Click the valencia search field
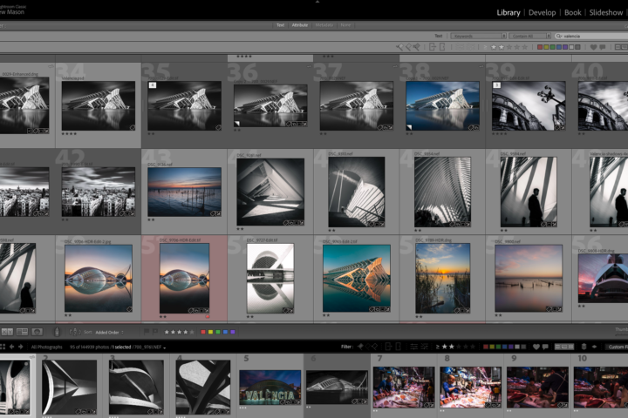Image resolution: width=628 pixels, height=418 pixels. click(x=593, y=36)
